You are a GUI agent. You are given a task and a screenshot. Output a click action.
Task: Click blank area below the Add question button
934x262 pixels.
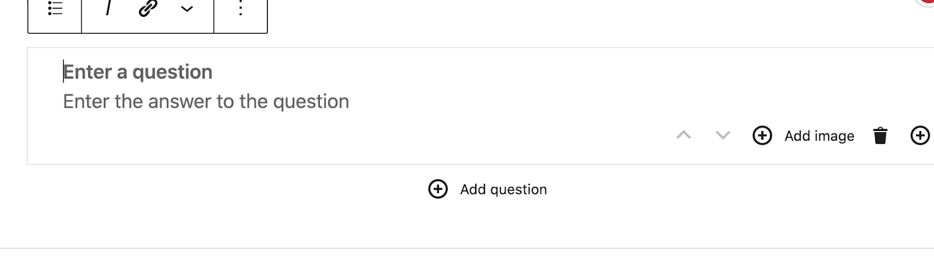click(467, 224)
